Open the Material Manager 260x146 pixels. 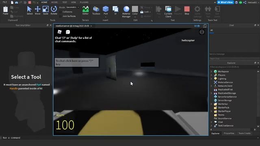click(x=126, y=12)
